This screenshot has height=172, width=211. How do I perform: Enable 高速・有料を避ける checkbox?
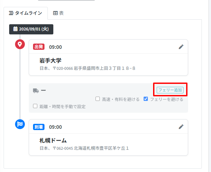point(97,99)
